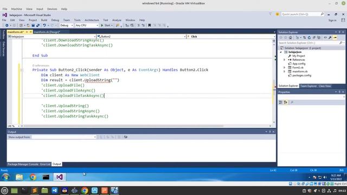Screen dimensions: 347x195
Task: Click the Alphabetical sort icon in Properties
Action: click(286, 102)
